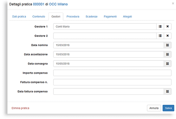This screenshot has width=176, height=119.
Task: Open calendar for Data consegna
Action: point(167,64)
